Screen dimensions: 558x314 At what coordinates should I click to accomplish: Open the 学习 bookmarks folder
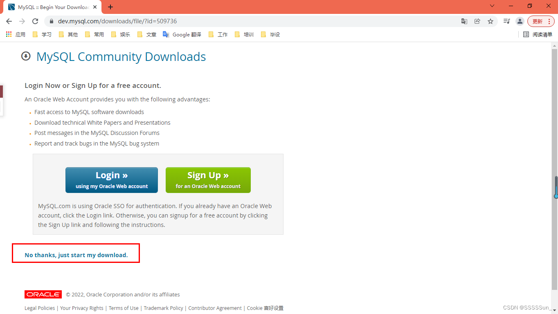tap(42, 34)
